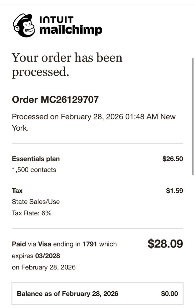Click the Tax Rate: 6% line
Viewport: 195px width, 308px height.
(x=31, y=213)
